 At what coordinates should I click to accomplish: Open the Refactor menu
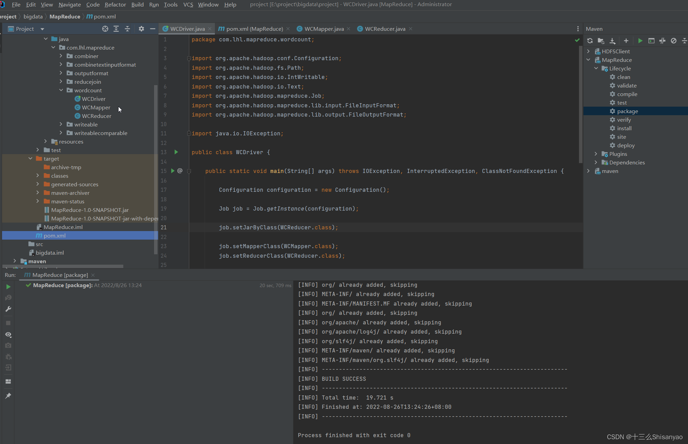115,4
